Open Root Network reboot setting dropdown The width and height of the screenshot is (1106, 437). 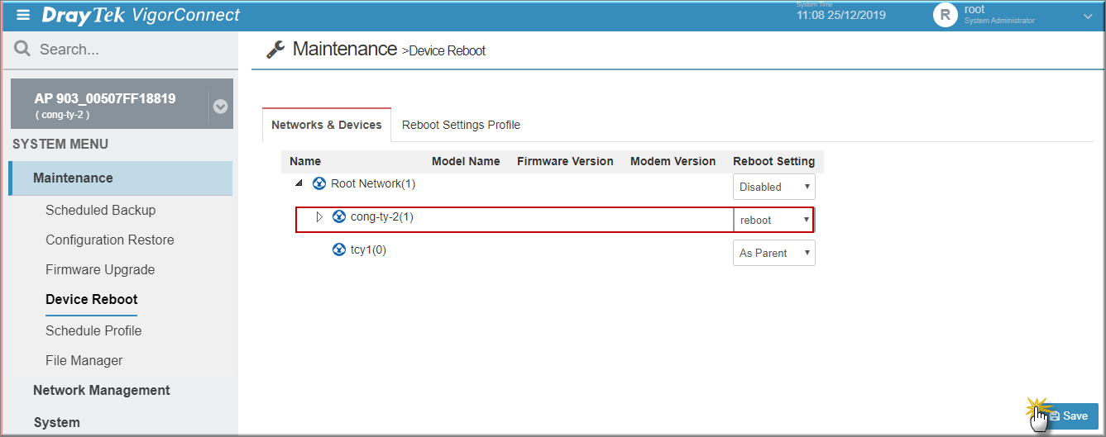(x=774, y=187)
